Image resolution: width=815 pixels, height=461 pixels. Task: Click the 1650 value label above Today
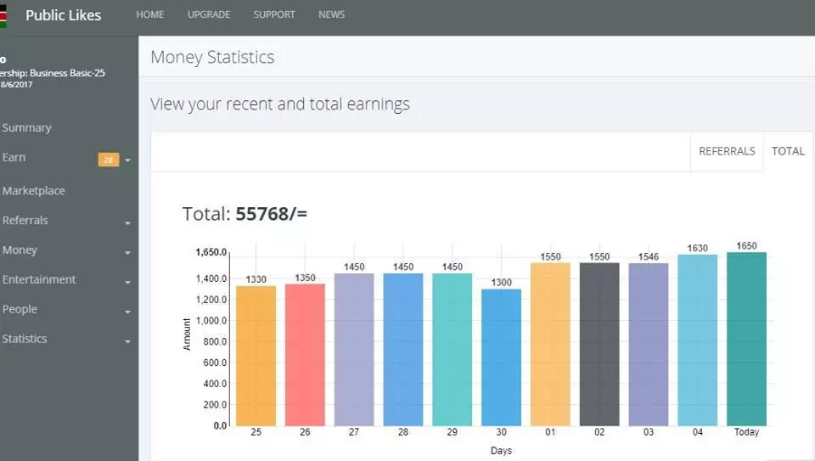746,246
